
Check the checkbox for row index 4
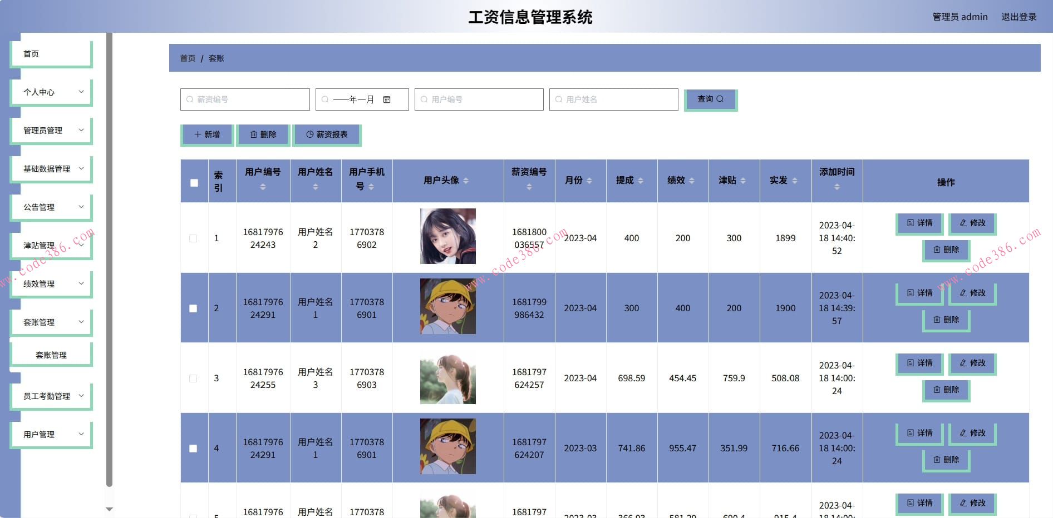click(x=193, y=448)
